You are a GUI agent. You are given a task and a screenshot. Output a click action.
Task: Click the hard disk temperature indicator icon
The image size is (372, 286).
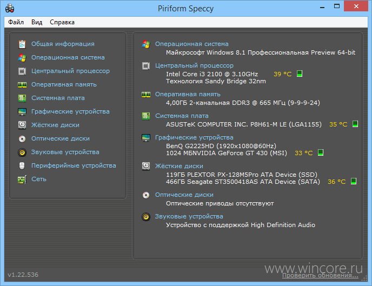pos(354,182)
